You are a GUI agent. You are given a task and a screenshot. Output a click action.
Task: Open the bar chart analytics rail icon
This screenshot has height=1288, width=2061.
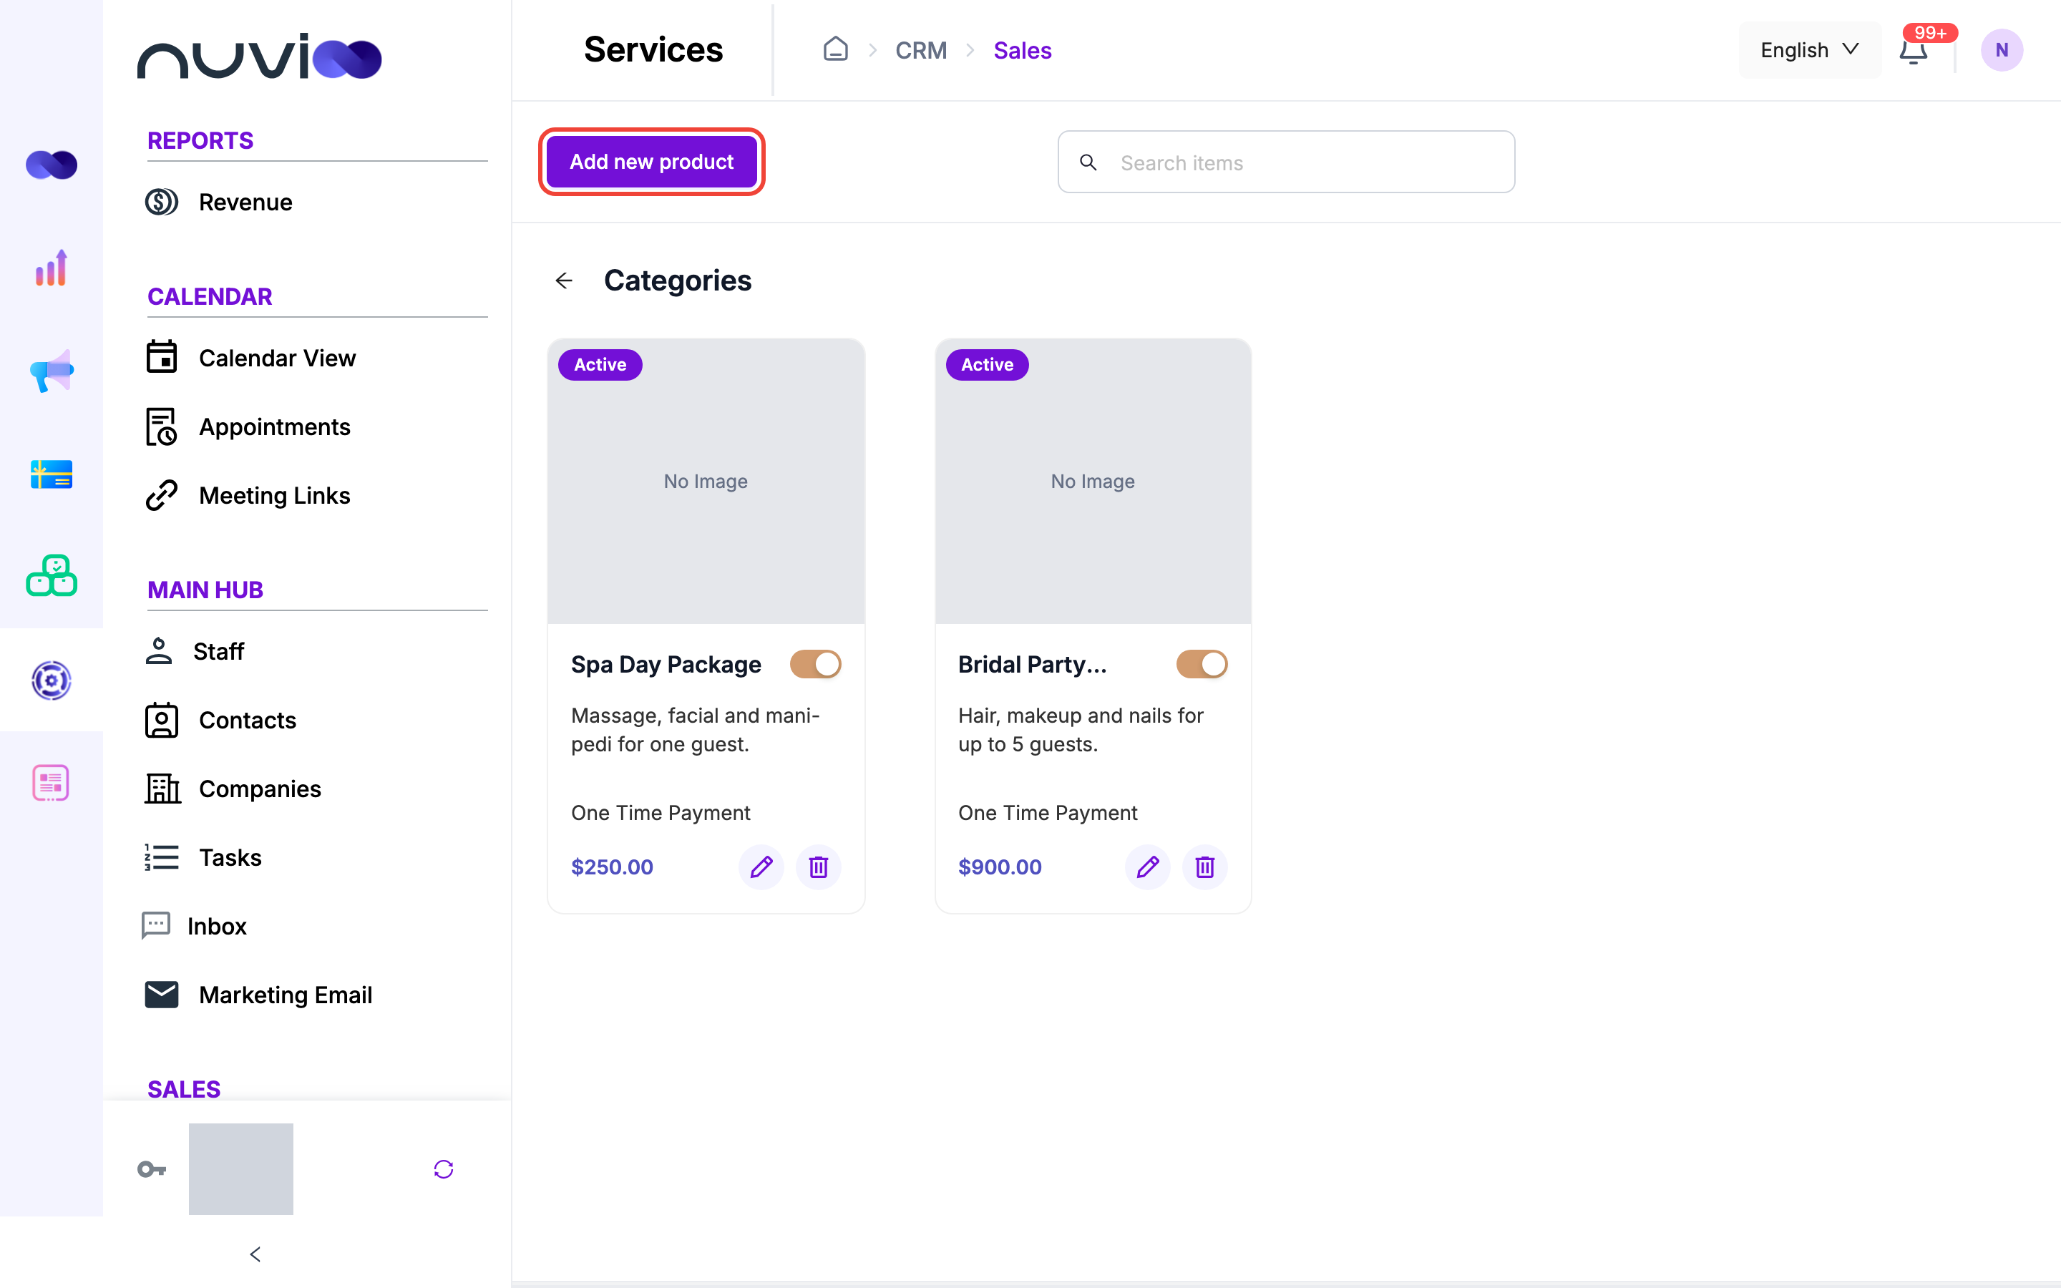point(51,268)
